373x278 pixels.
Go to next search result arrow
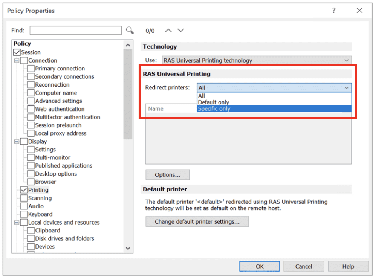click(181, 31)
